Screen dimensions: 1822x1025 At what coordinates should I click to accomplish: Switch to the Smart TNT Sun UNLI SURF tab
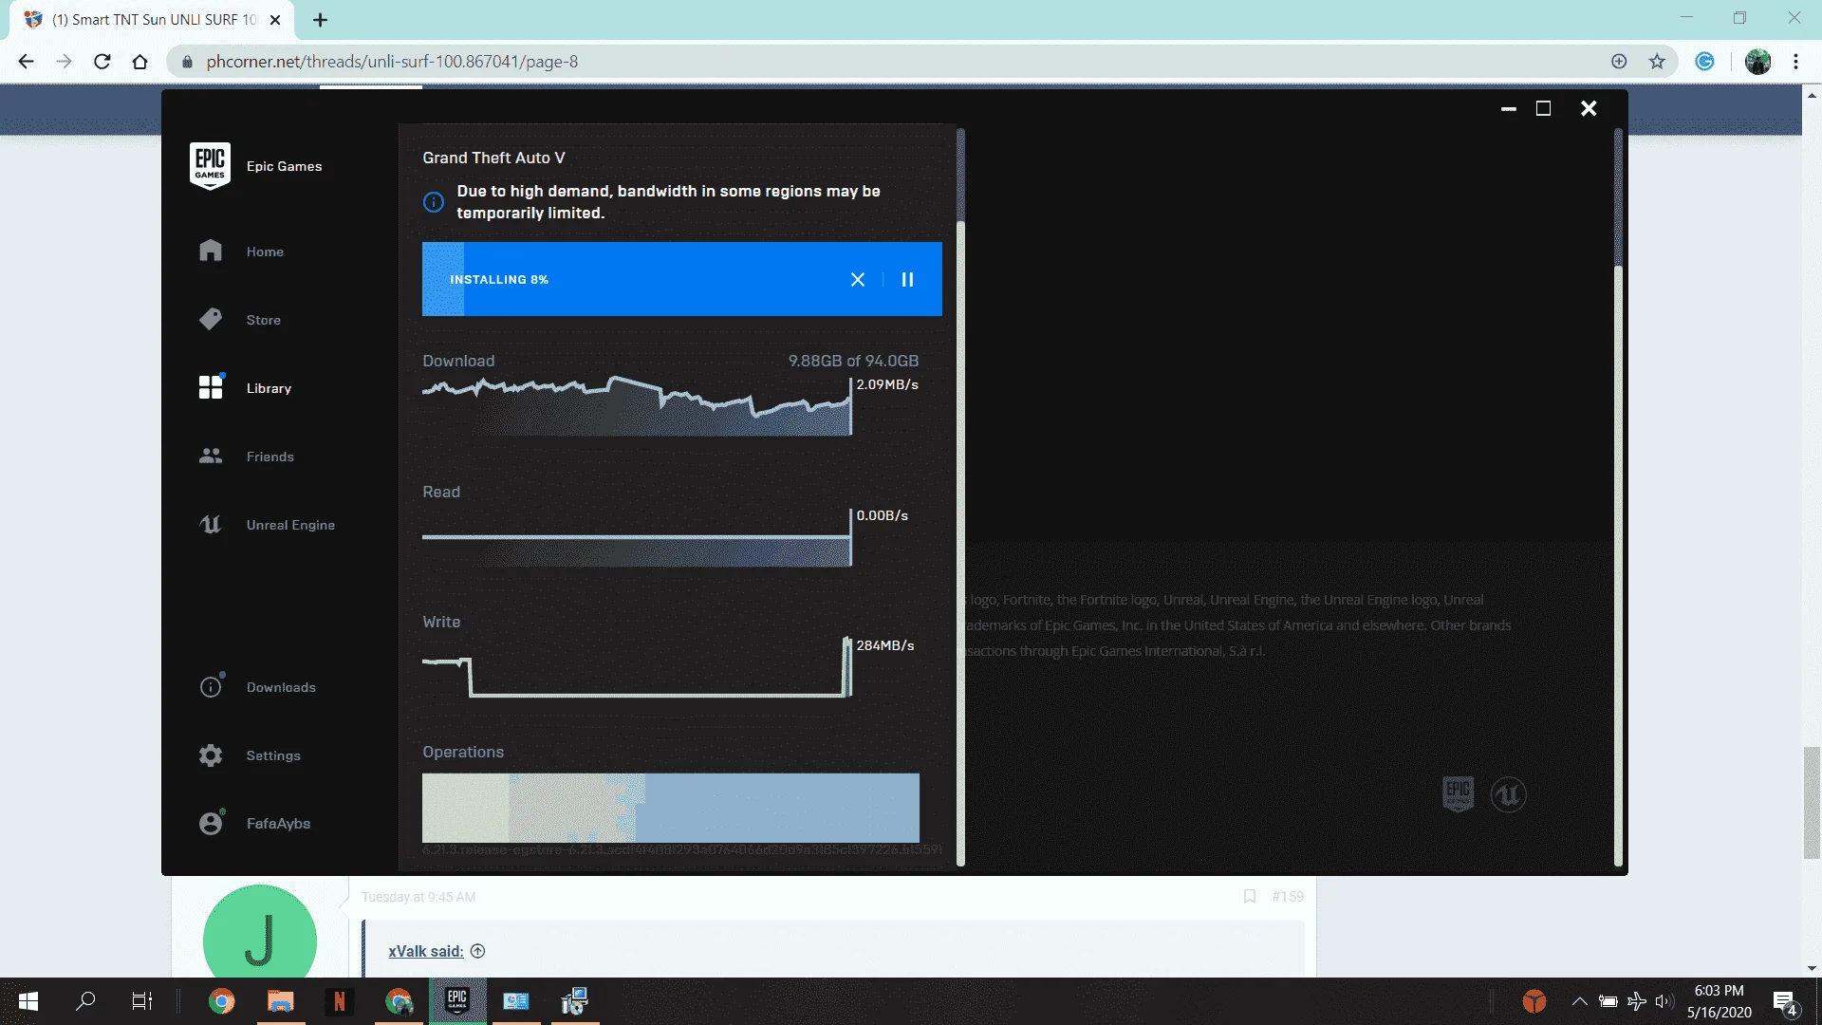pyautogui.click(x=152, y=20)
